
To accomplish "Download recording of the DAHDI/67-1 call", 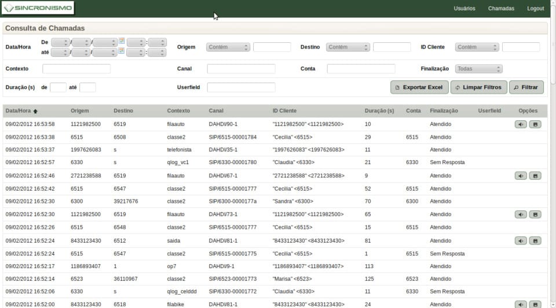I will point(535,176).
